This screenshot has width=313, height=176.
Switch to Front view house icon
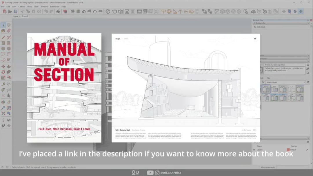coord(84,11)
